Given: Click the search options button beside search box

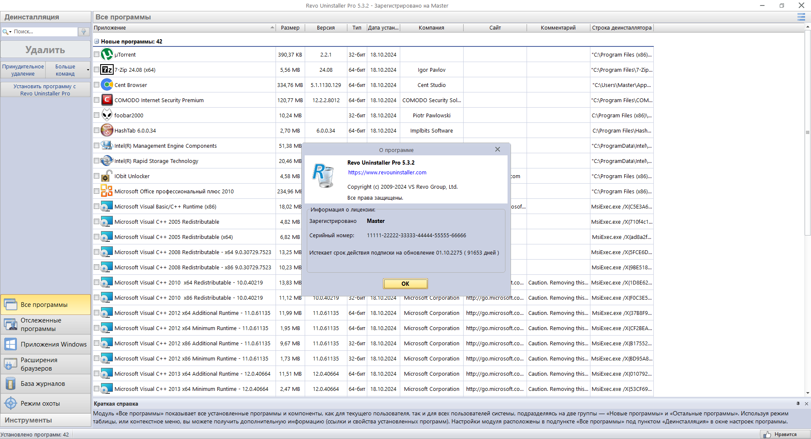Looking at the screenshot, I should pos(84,32).
